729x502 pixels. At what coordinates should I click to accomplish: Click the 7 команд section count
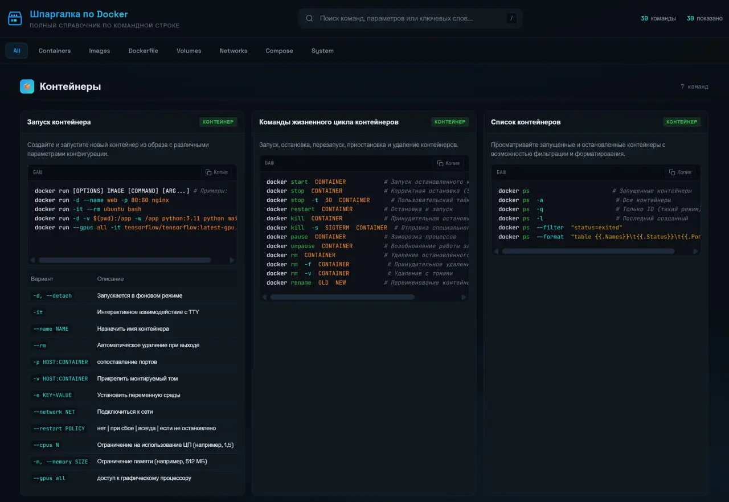[x=694, y=87]
